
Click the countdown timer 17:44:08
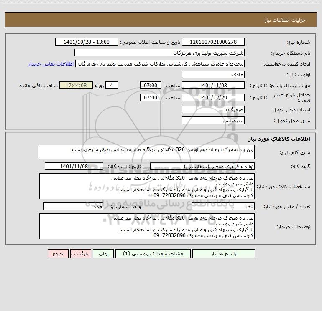(x=76, y=85)
